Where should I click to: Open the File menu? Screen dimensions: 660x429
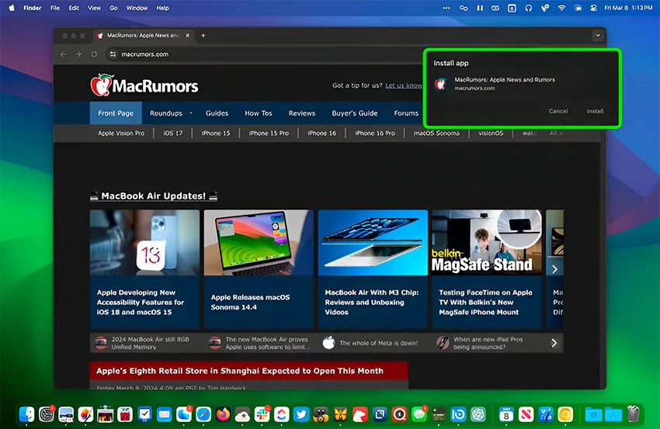click(55, 8)
